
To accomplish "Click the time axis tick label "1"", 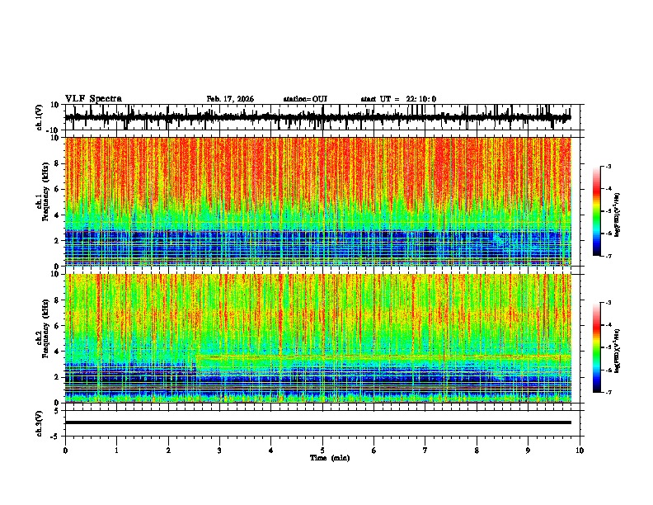I will pos(116,451).
